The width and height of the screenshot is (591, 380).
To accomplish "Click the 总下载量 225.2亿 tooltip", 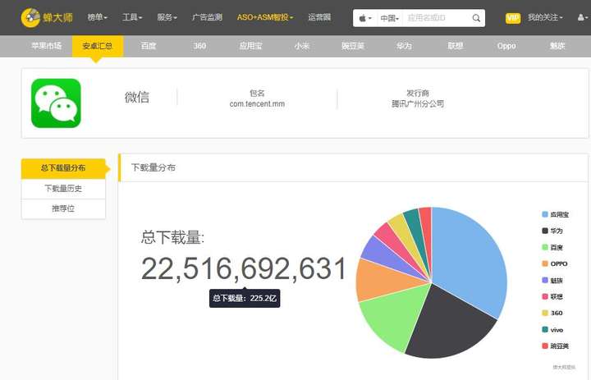I will (x=245, y=298).
